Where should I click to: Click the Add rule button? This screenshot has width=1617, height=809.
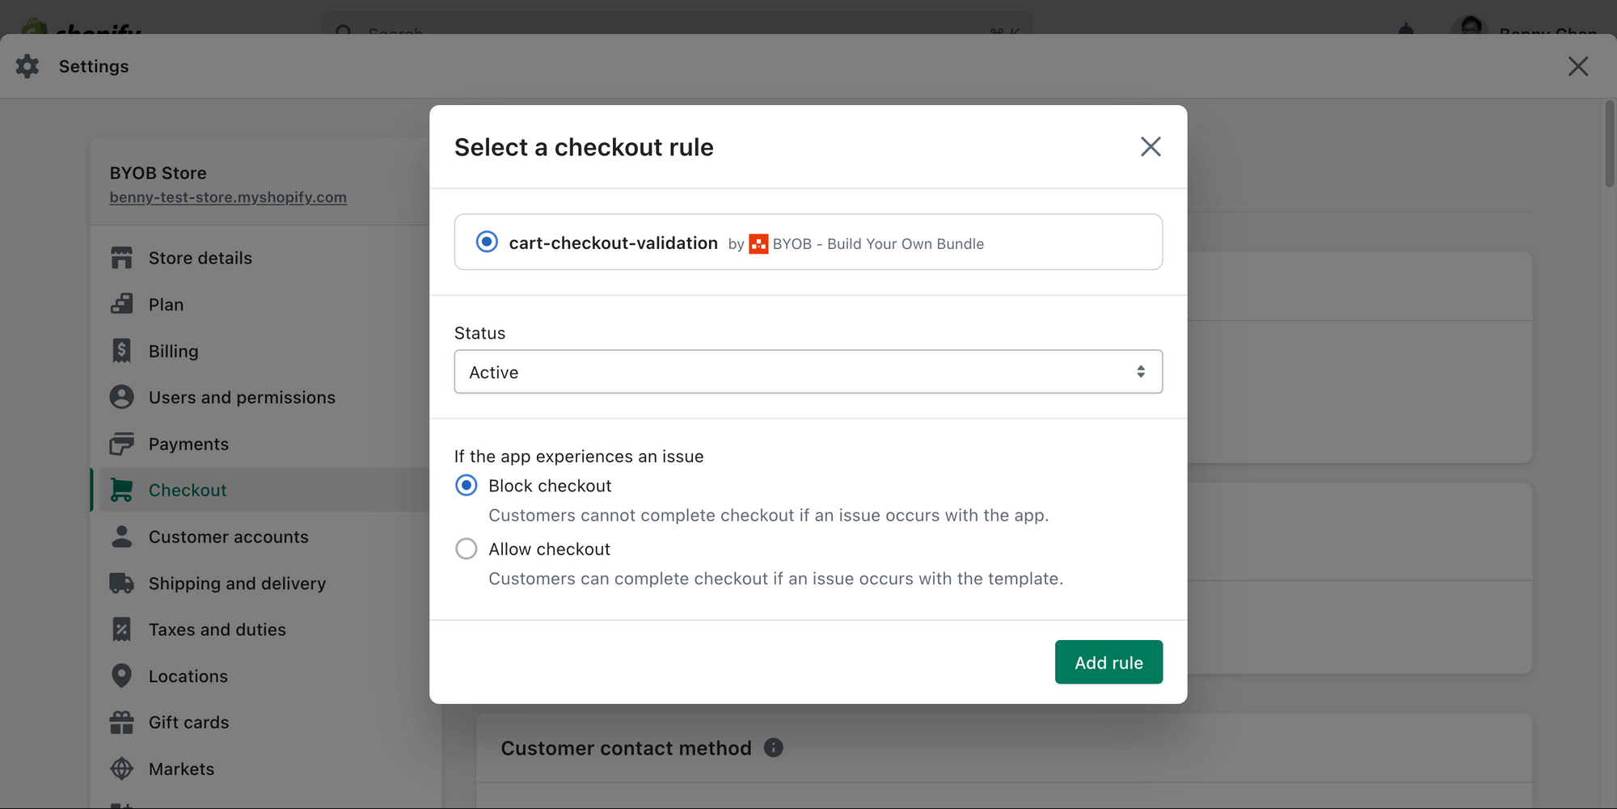click(1108, 662)
